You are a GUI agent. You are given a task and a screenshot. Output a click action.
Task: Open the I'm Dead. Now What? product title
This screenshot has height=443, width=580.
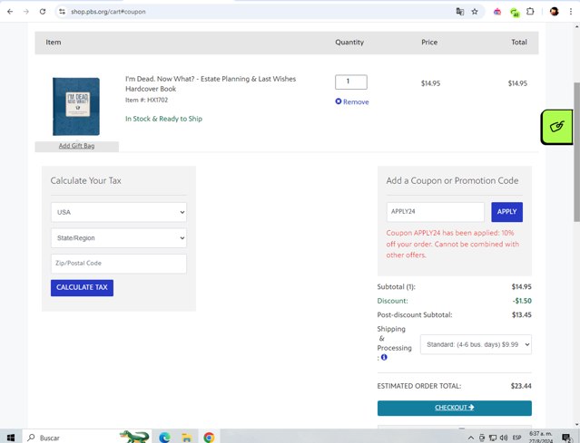click(x=211, y=84)
